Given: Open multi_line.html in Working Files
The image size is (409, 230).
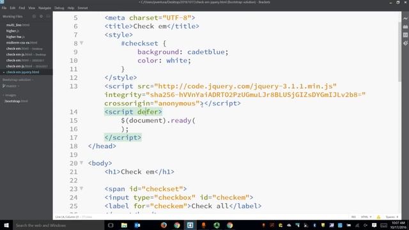Looking at the screenshot, I should (18, 25).
